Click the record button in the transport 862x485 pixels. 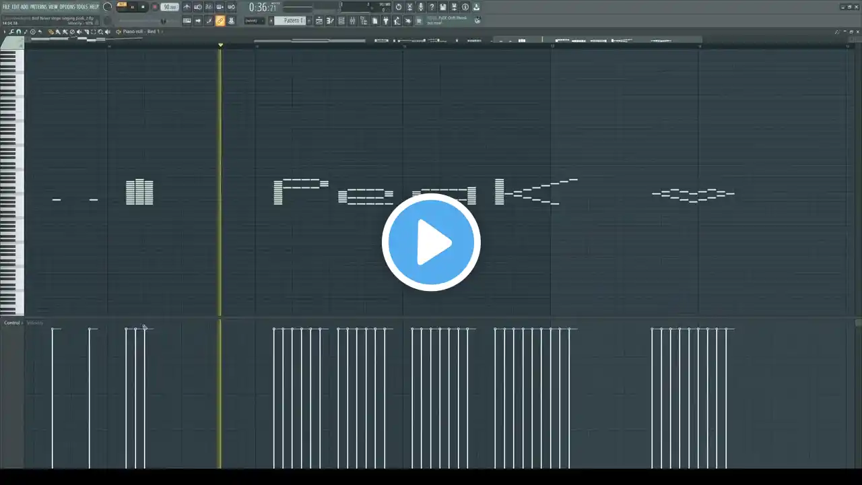[x=155, y=7]
